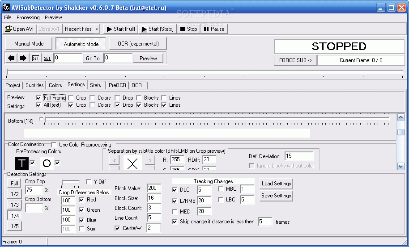The height and width of the screenshot is (247, 409).
Task: Toggle the Red drop difference checkbox
Action: pyautogui.click(x=81, y=200)
